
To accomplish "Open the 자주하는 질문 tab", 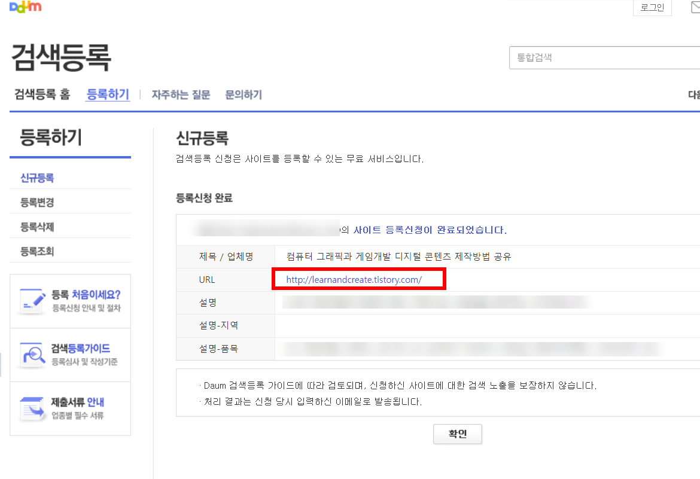I will [181, 94].
